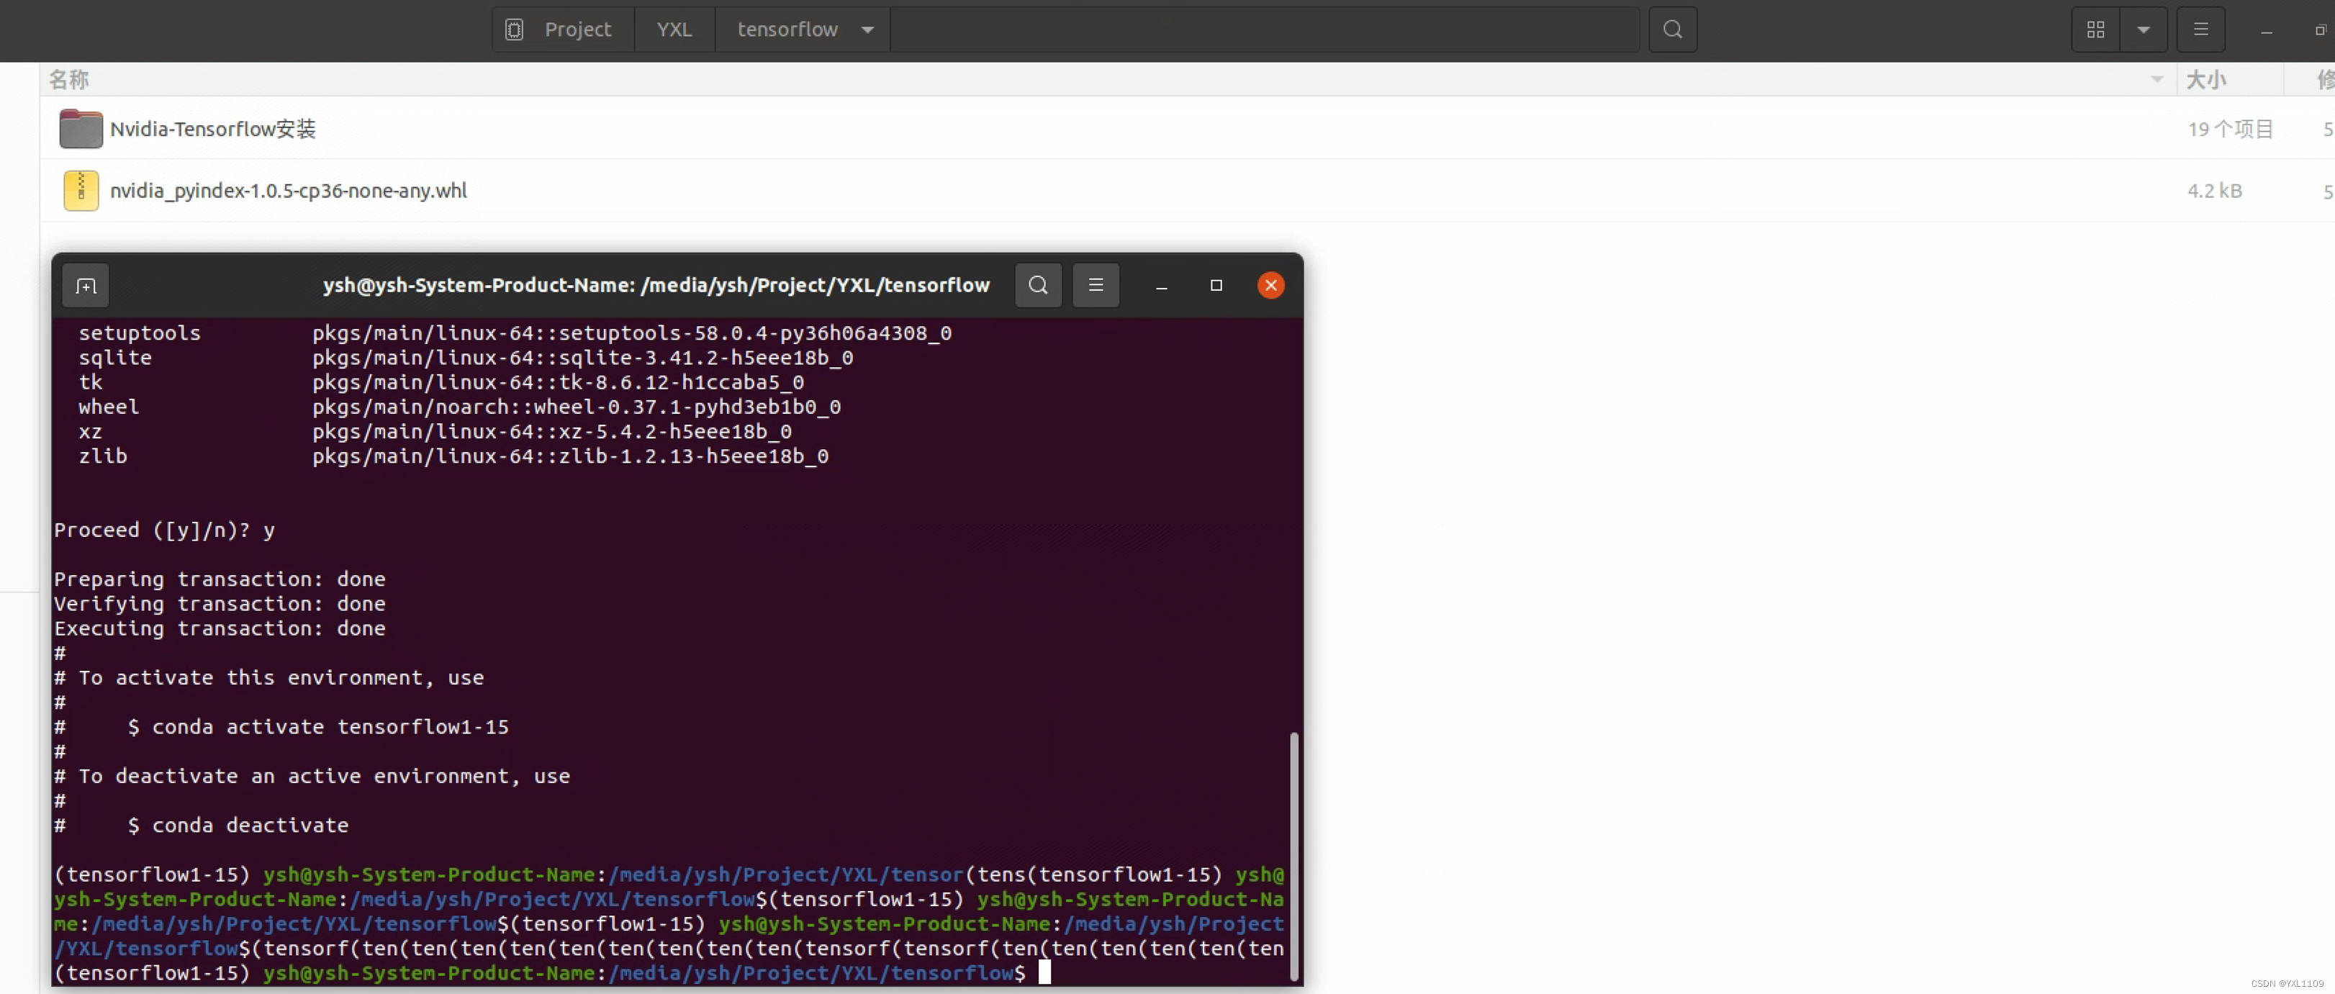Open search inside the terminal window

1038,286
